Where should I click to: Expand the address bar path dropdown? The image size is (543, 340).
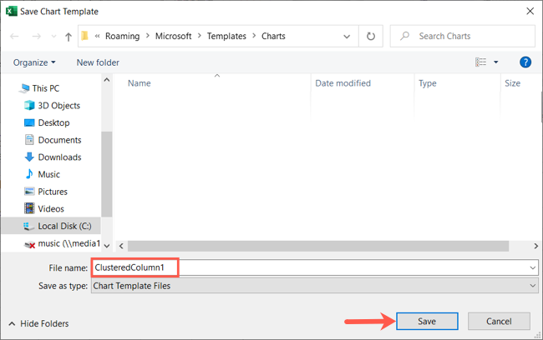coord(347,37)
